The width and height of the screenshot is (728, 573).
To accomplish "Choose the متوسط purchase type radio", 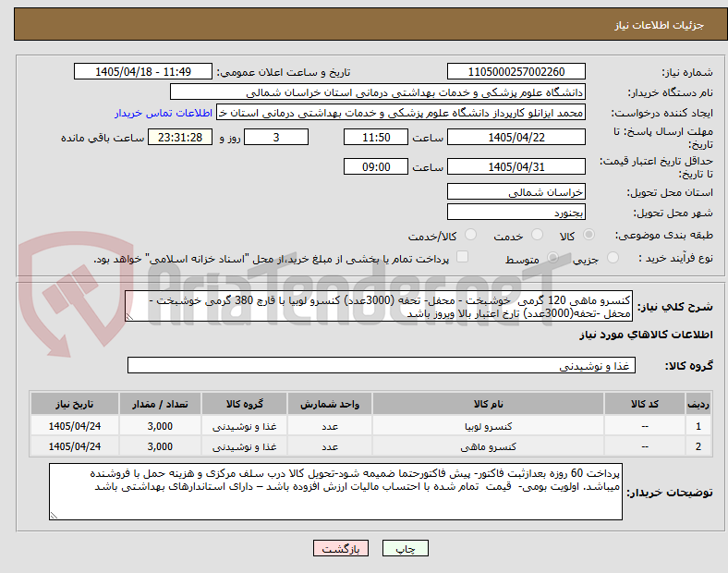I will point(552,257).
